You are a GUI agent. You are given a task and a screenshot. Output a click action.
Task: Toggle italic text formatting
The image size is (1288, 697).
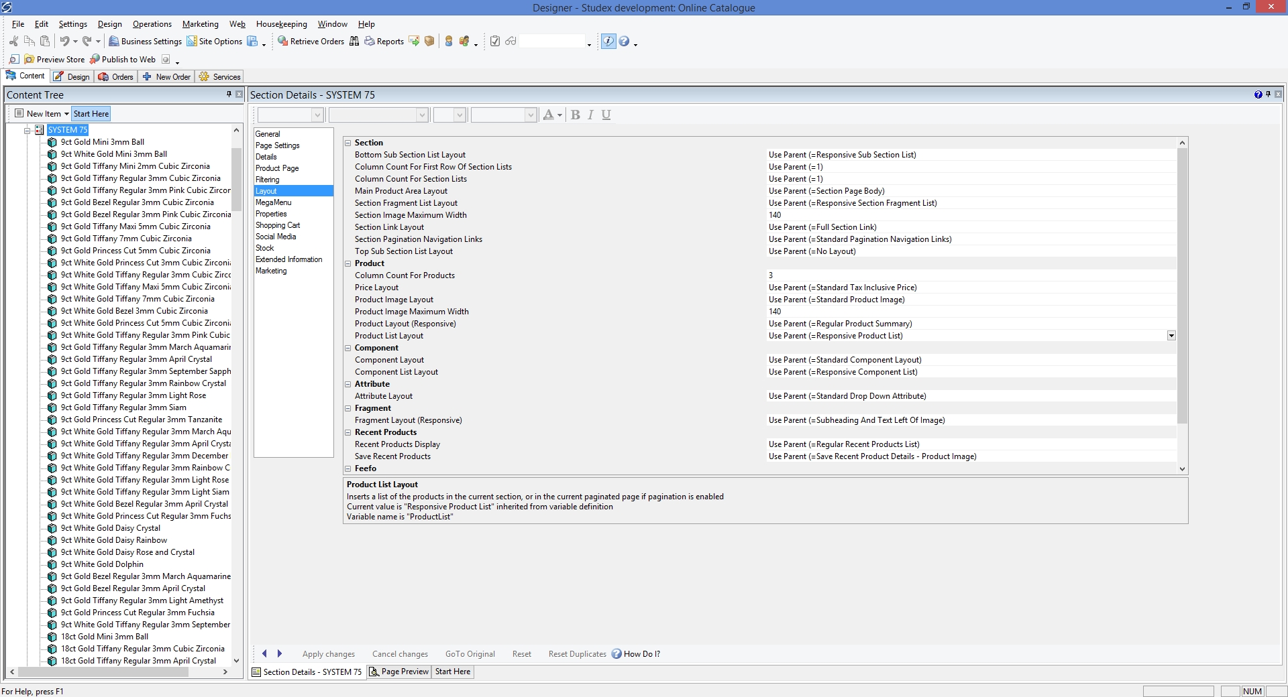click(590, 115)
